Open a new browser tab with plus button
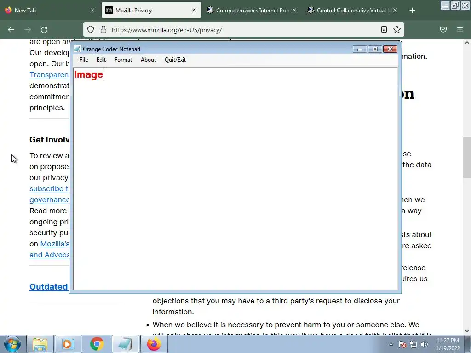Viewport: 471px width, 353px height. pos(413,11)
